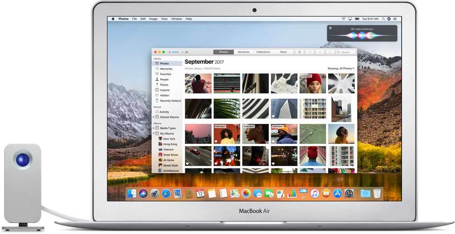Open the Trash in the Dock
Screen dimensions: 455x234
377,193
